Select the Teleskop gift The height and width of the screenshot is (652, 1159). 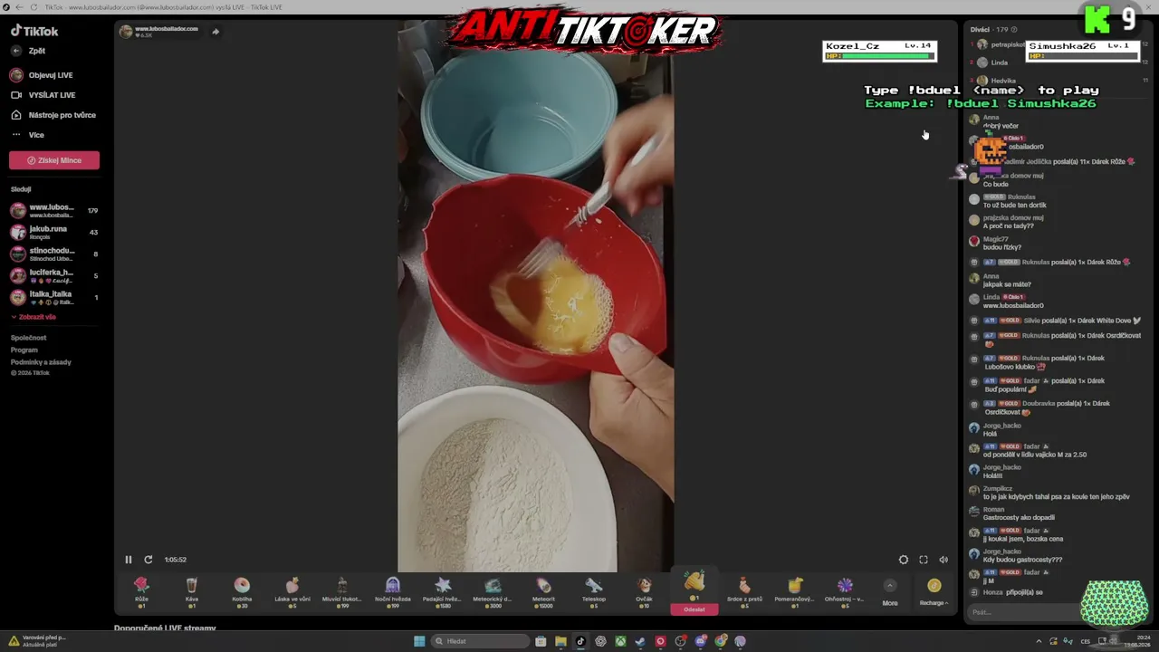594,592
